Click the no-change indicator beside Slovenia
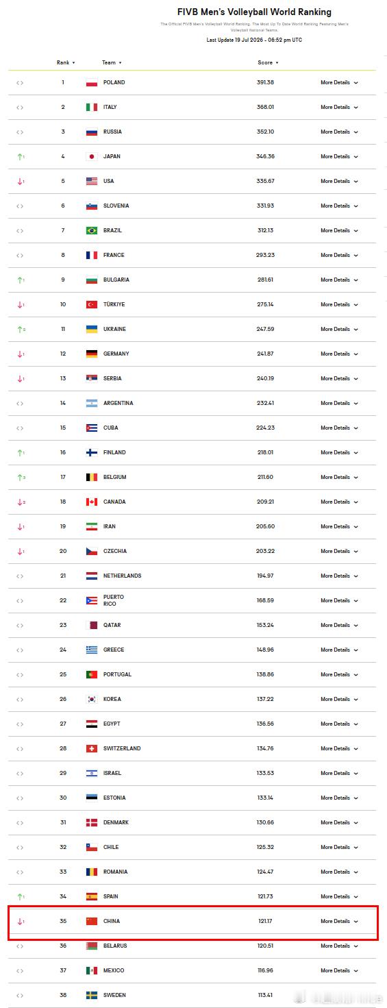 pyautogui.click(x=20, y=206)
